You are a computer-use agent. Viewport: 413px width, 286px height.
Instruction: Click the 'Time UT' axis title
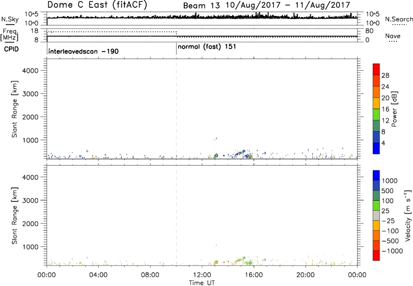pos(202,283)
